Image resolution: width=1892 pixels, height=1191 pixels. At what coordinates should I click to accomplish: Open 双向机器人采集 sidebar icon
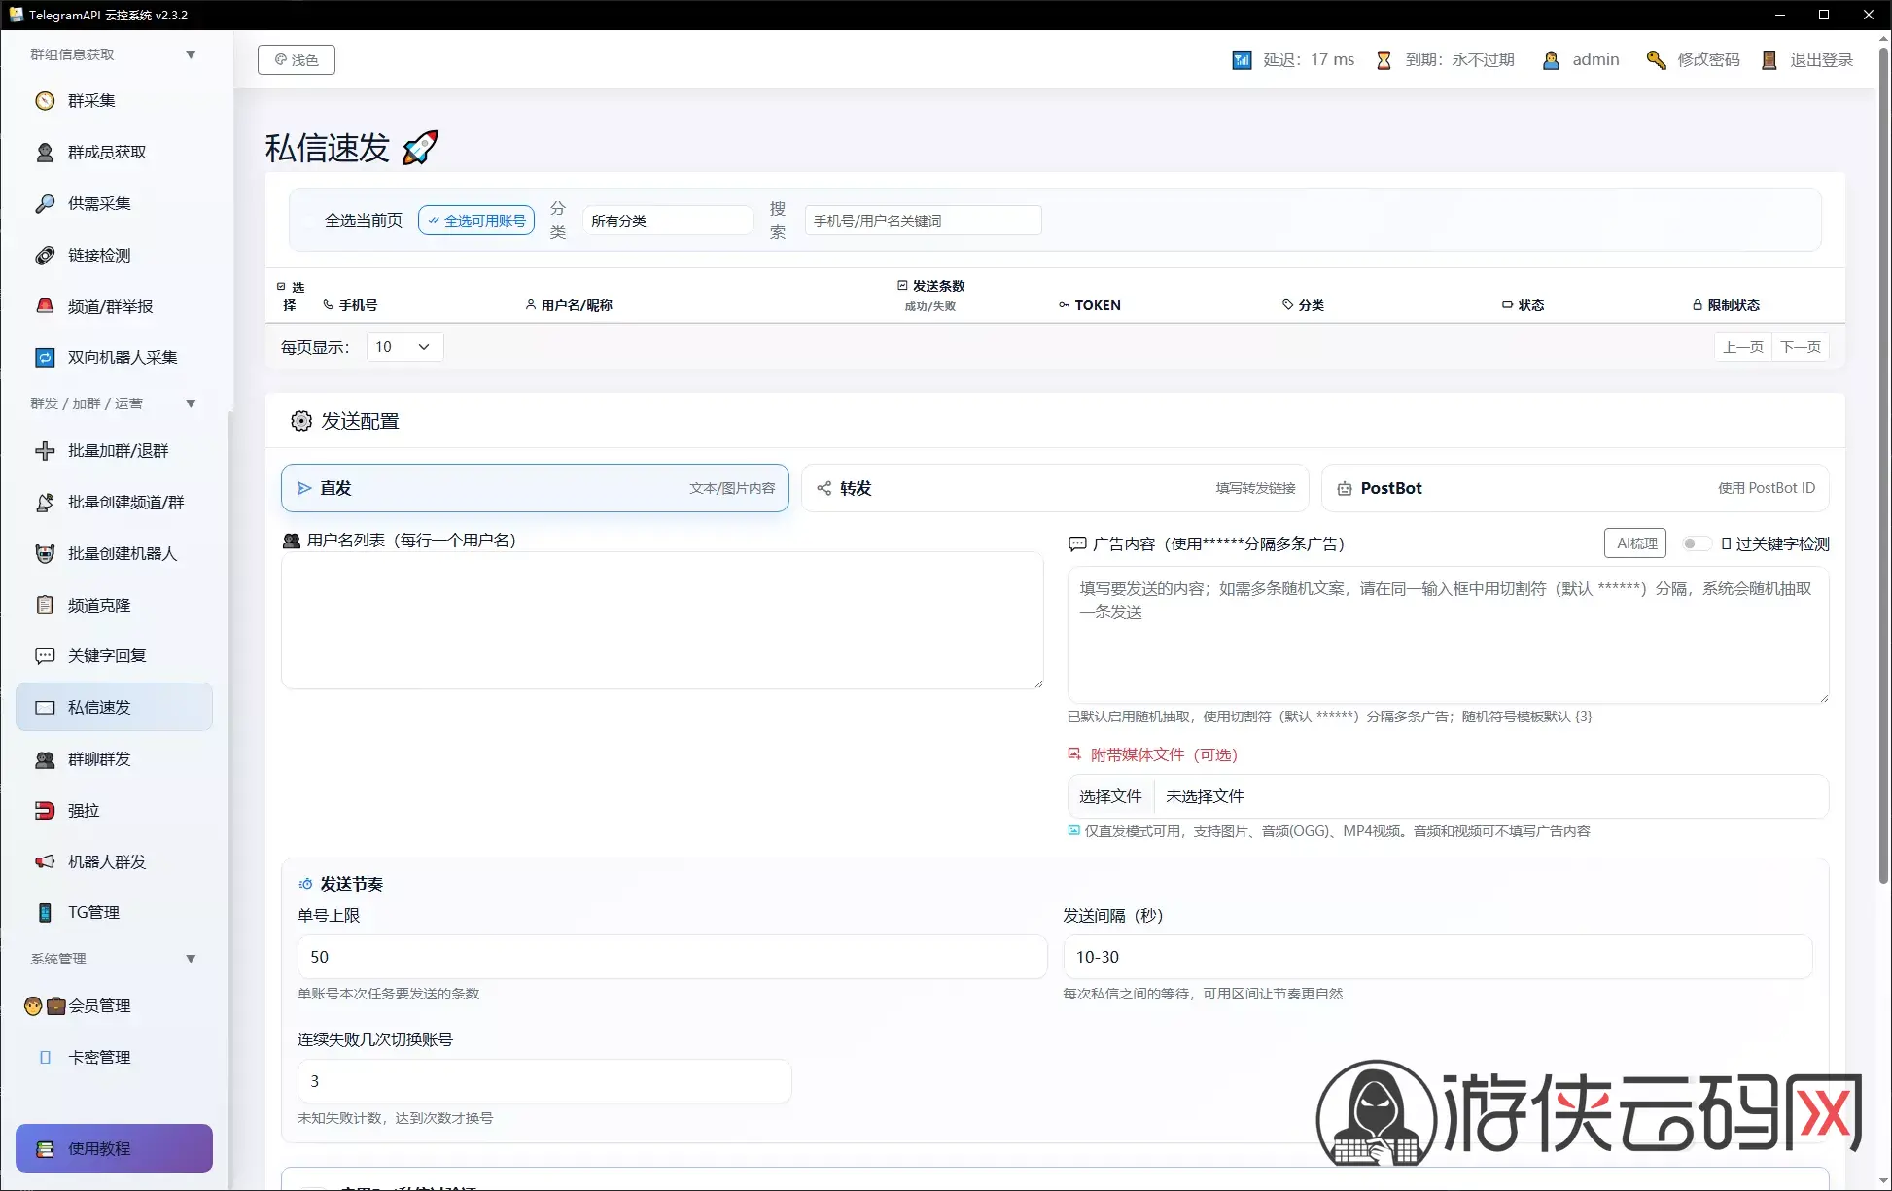coord(45,358)
